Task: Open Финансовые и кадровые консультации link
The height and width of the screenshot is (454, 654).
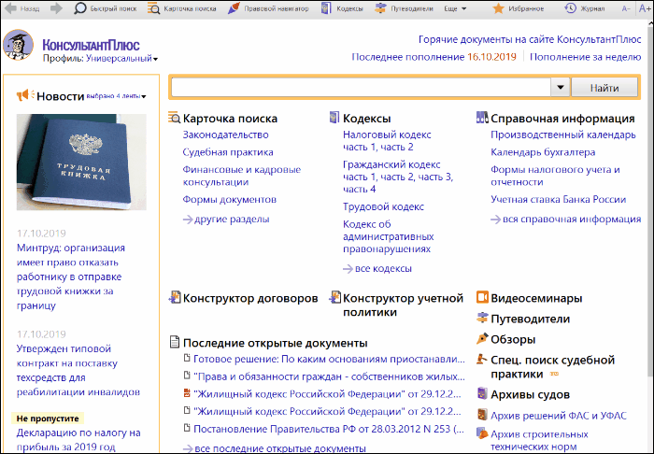Action: 241,176
